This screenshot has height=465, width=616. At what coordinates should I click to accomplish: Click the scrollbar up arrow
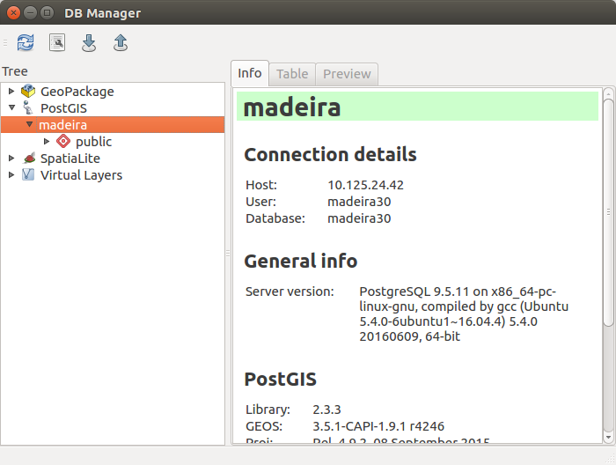pos(608,94)
